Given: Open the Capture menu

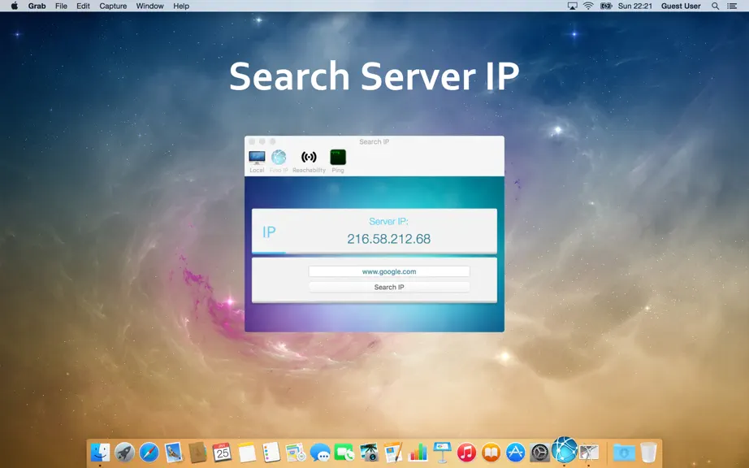Looking at the screenshot, I should 113,6.
